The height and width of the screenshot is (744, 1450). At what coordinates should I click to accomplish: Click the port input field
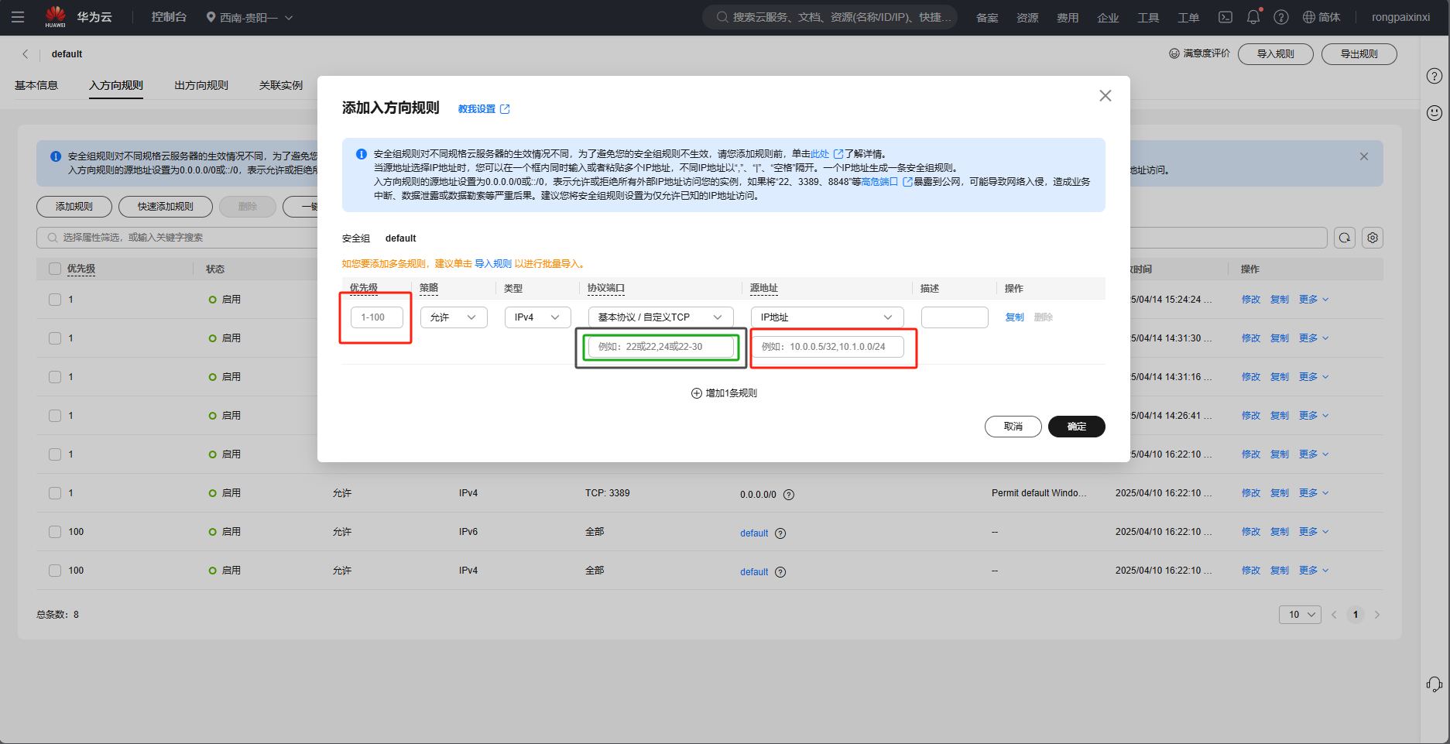click(x=661, y=347)
